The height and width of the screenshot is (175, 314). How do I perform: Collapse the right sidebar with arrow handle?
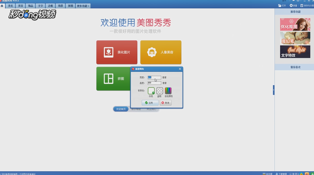point(273,90)
